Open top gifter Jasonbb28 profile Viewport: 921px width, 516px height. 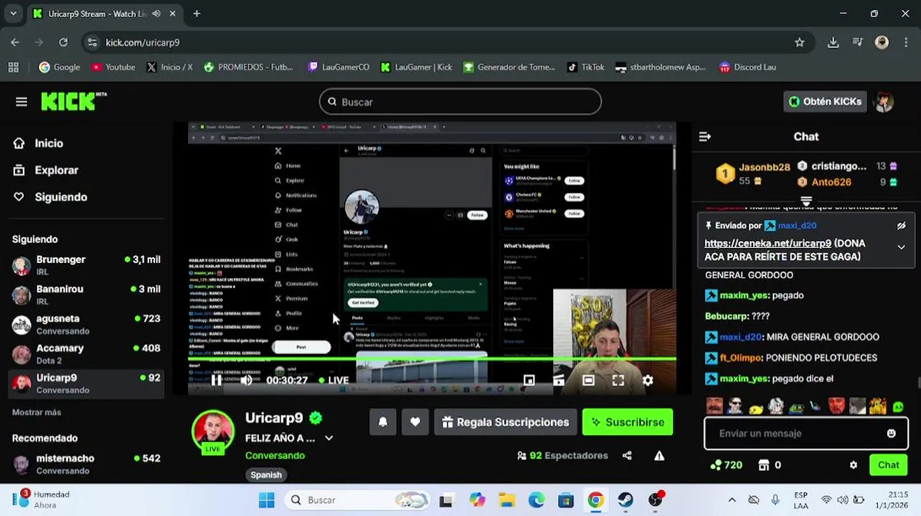click(x=764, y=168)
